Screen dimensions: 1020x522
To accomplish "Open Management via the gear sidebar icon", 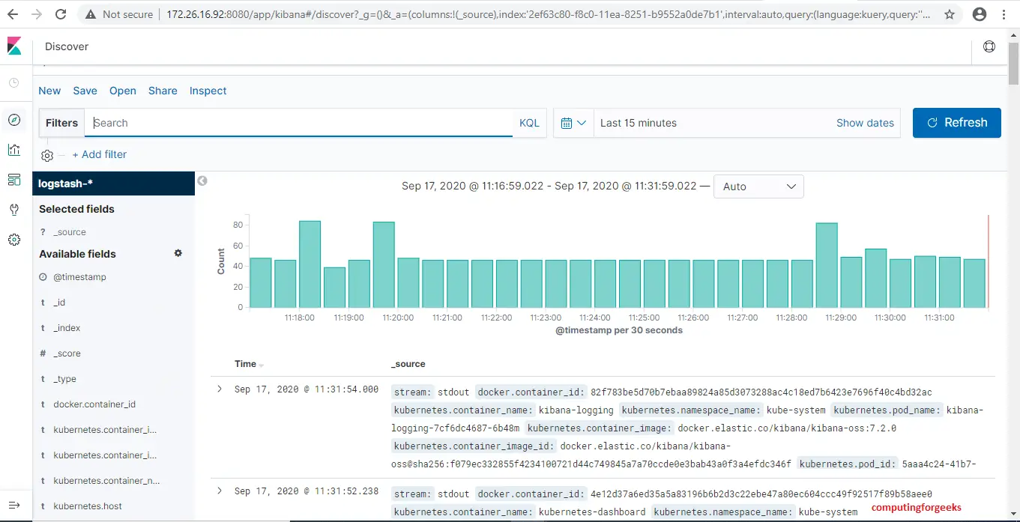I will pos(16,240).
